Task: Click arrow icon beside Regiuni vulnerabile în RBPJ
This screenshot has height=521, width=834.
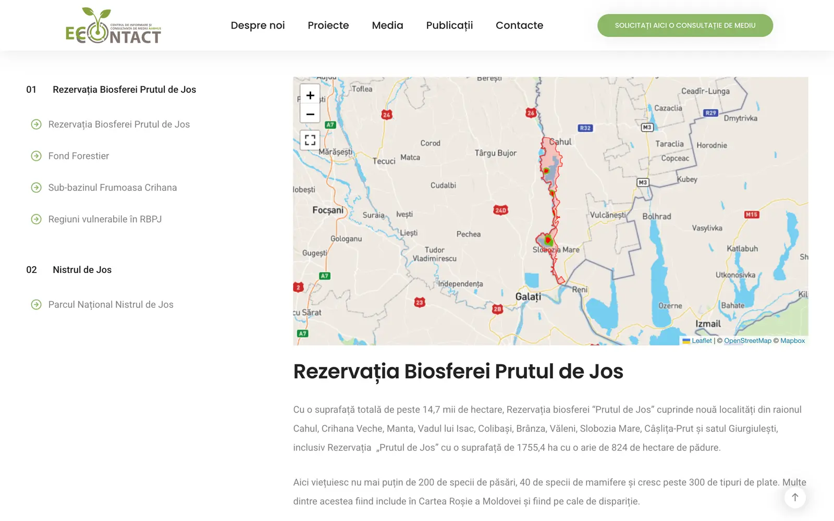Action: click(x=36, y=219)
